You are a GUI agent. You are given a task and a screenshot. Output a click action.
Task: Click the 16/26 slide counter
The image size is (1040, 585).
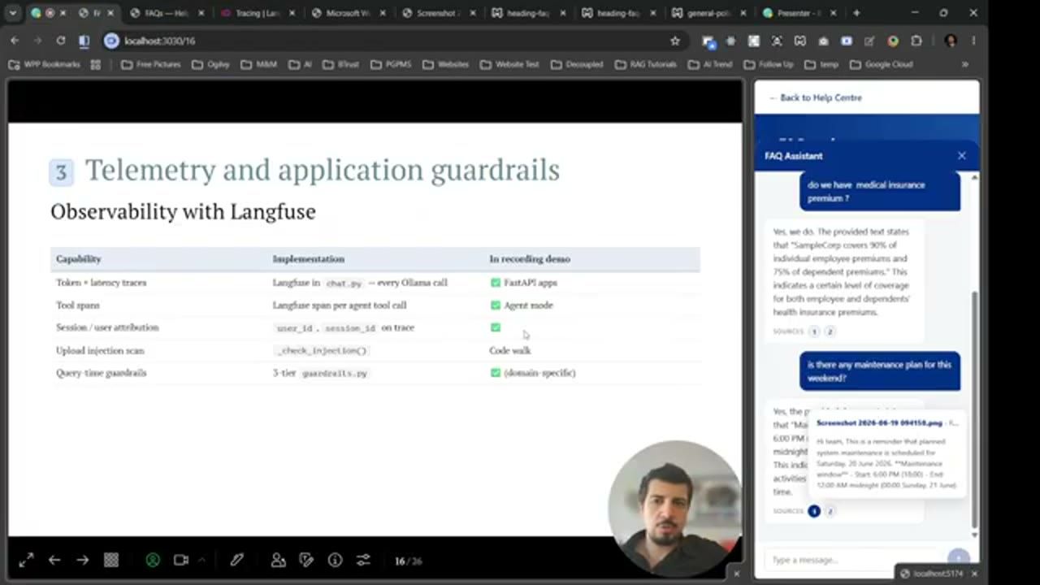(408, 561)
